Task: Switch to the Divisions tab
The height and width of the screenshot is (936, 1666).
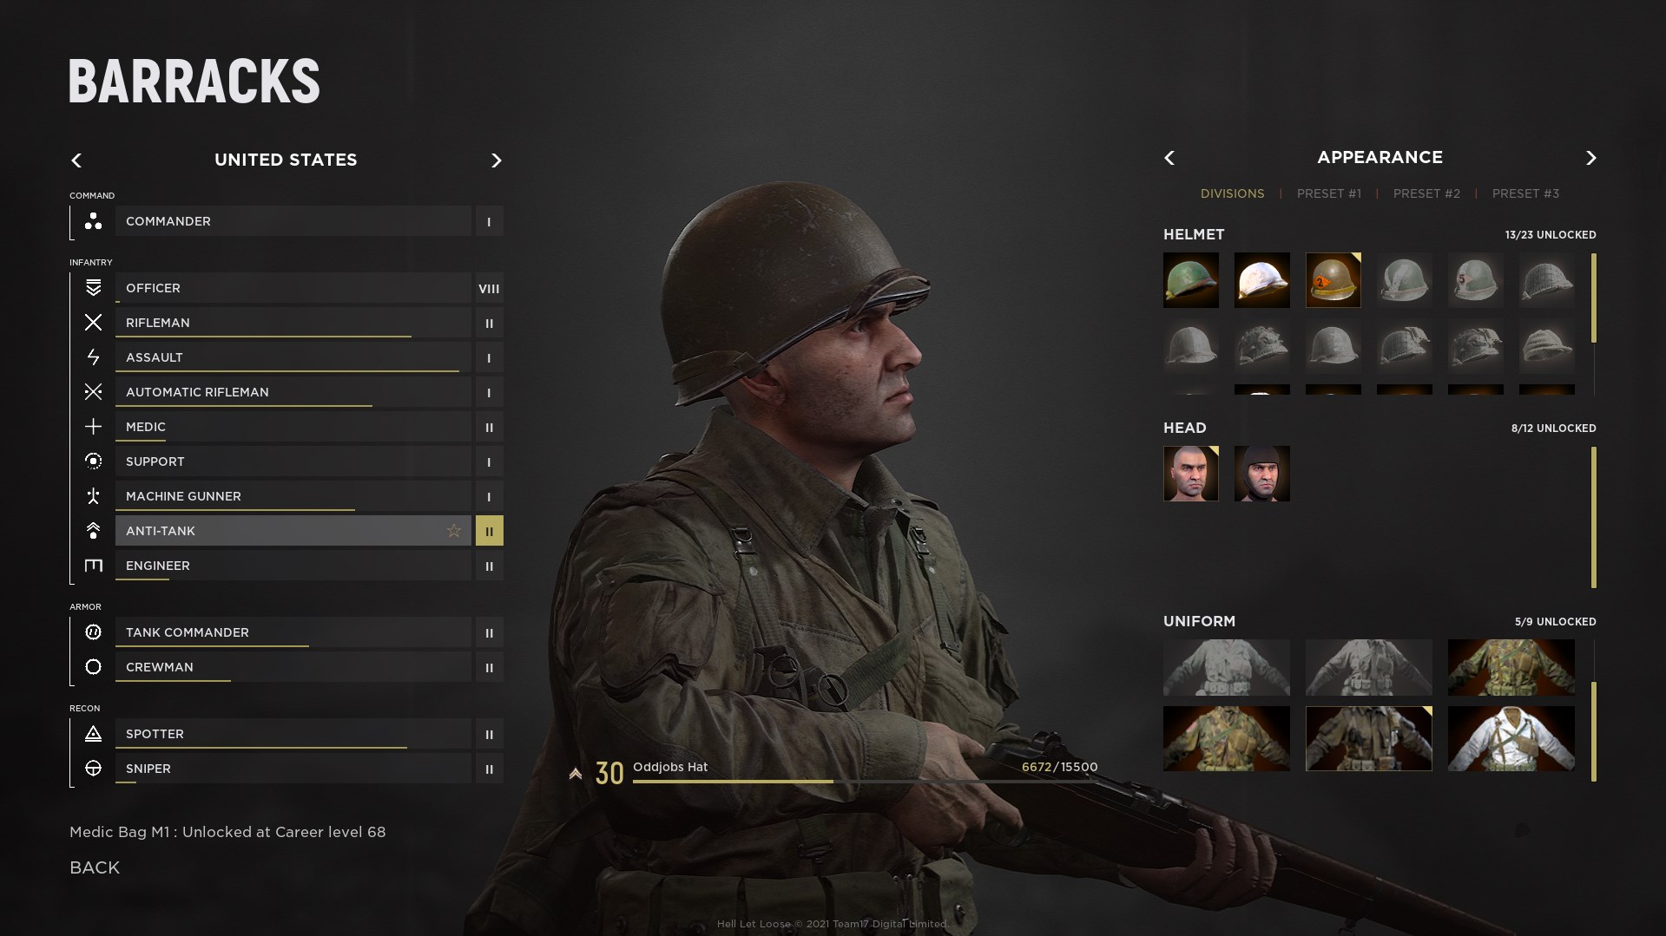Action: (1232, 193)
